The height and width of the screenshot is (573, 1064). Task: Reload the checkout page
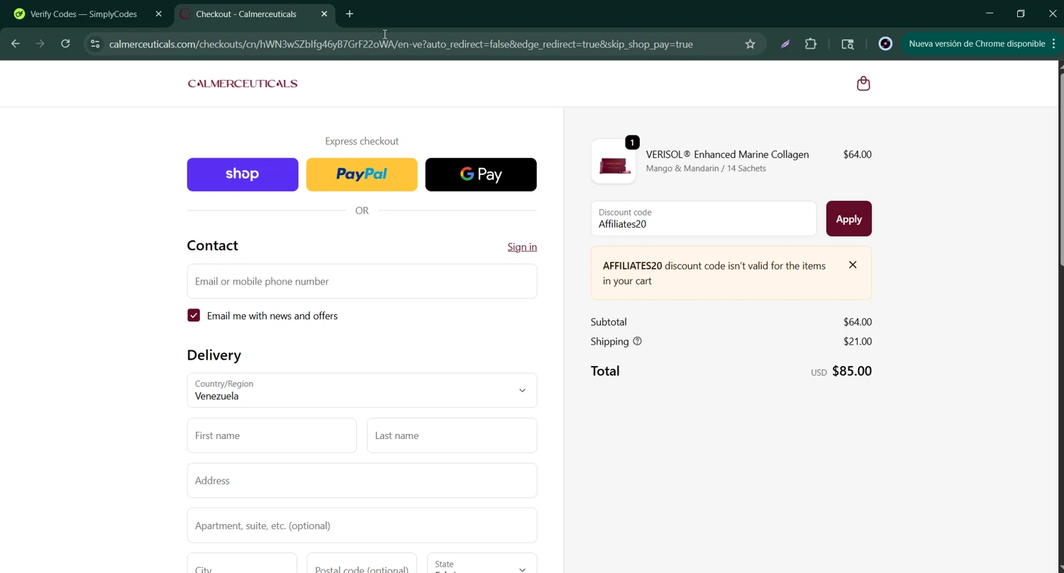[65, 44]
